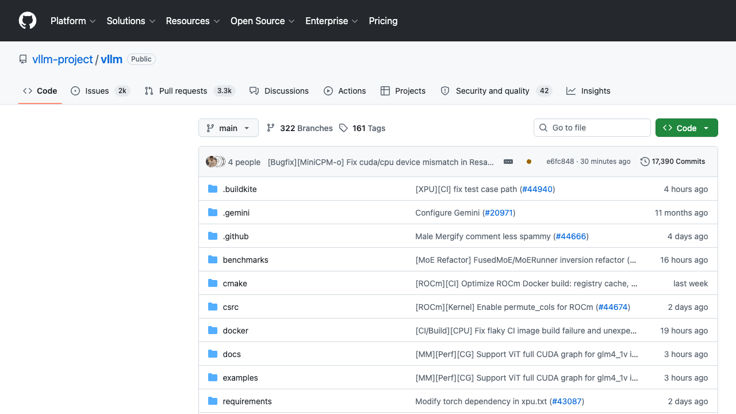Open the Enterprise dropdown menu

[332, 21]
